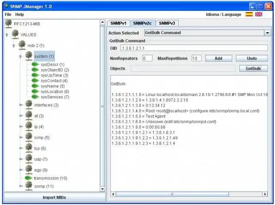The image size is (275, 205).
Task: Select the sysName (5) label
Action: point(53,86)
